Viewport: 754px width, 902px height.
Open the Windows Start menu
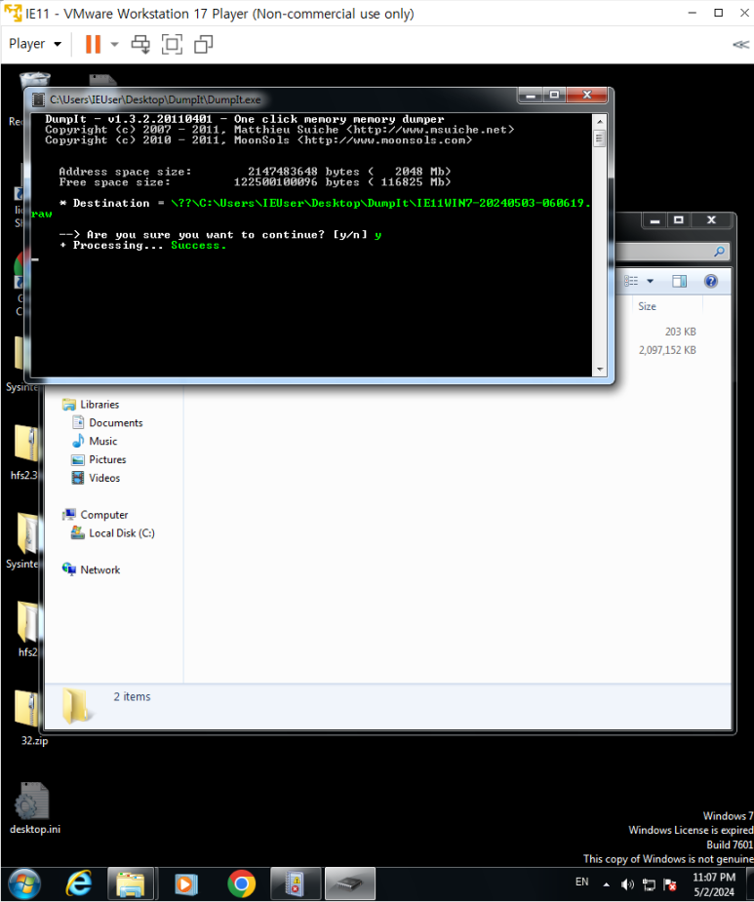(x=24, y=884)
